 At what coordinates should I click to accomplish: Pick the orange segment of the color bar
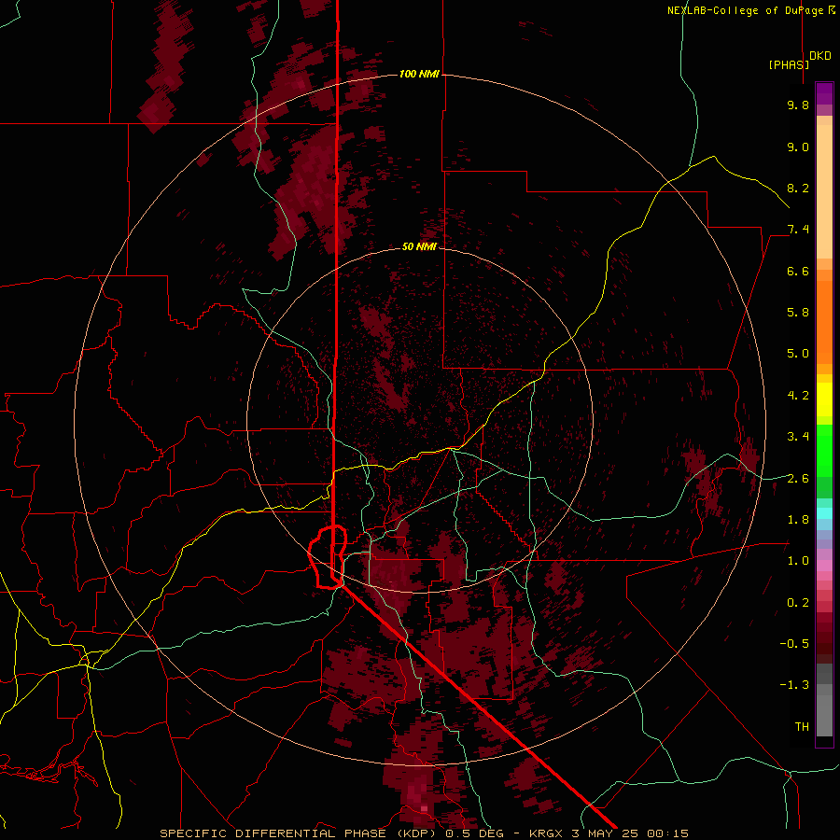824,321
